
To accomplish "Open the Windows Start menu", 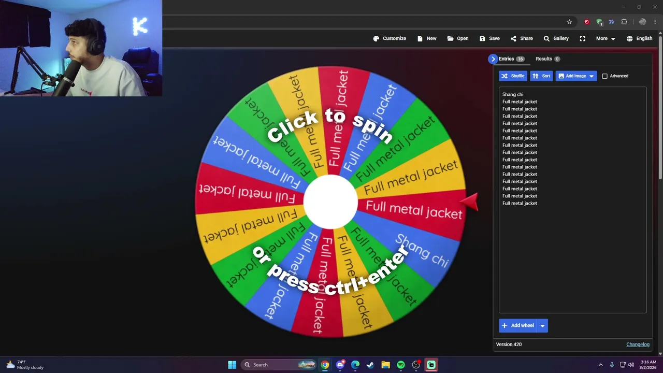I will [x=232, y=365].
